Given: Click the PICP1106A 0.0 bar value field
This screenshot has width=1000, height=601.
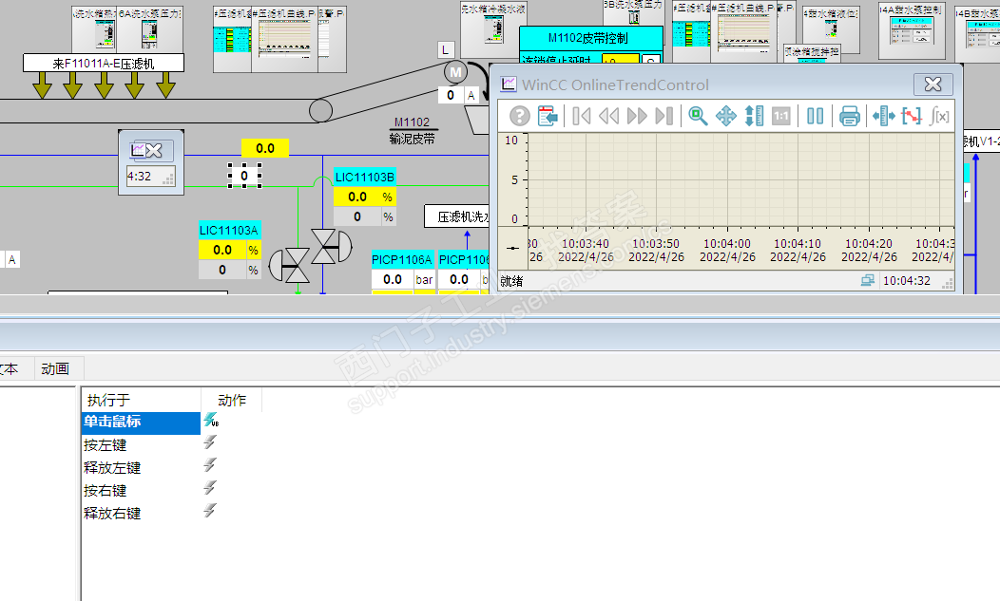Looking at the screenshot, I should 393,279.
